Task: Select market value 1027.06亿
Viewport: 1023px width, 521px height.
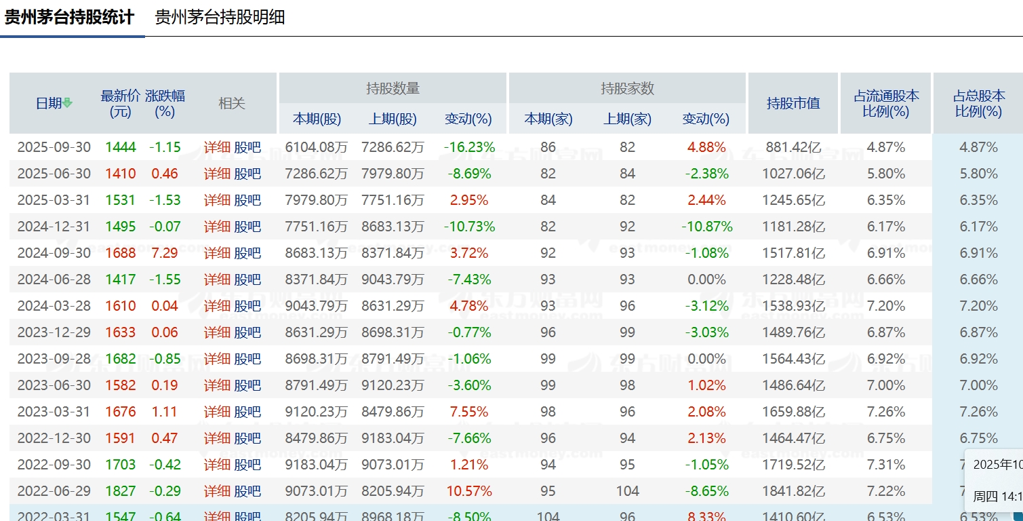Action: tap(793, 174)
